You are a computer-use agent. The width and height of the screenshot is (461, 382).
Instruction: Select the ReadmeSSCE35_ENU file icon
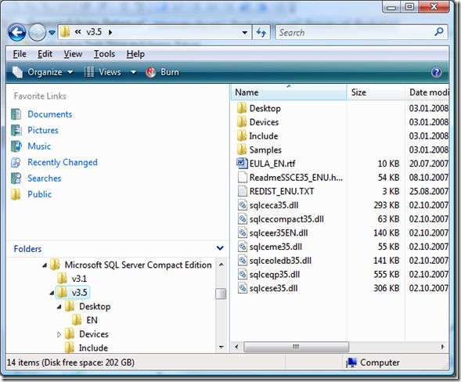243,178
